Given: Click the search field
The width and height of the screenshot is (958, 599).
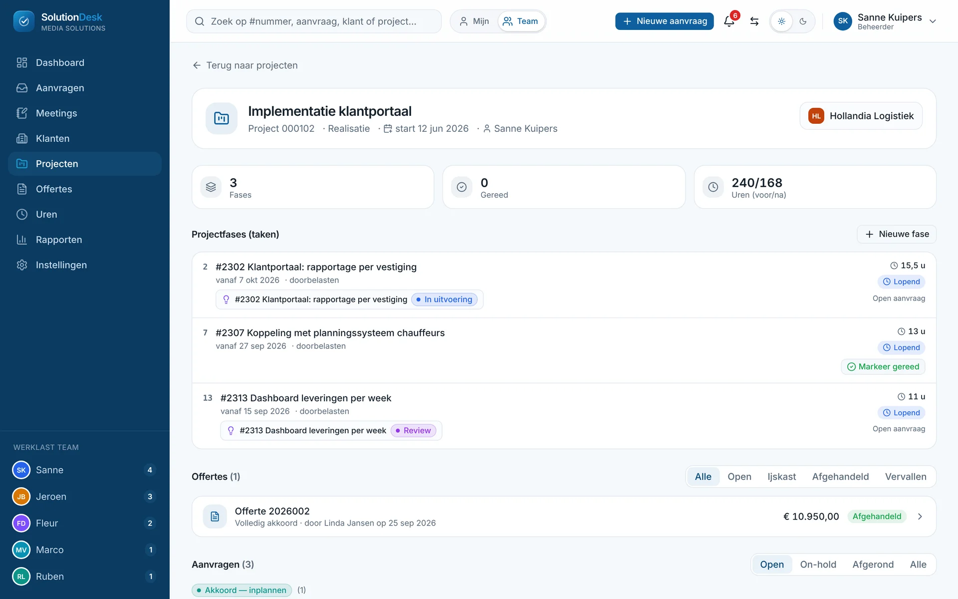Looking at the screenshot, I should (x=314, y=21).
